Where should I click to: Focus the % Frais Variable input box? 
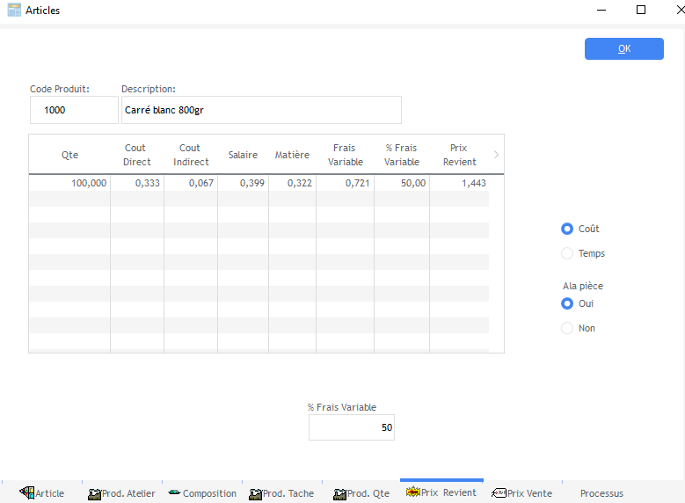pos(351,427)
